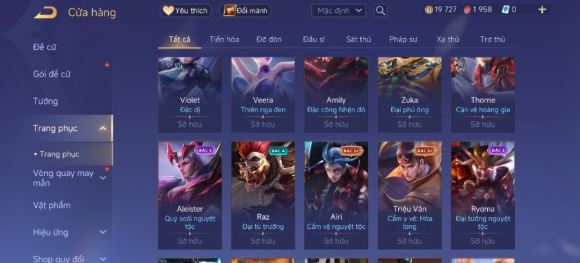Switch to the Tiến hóa tab
This screenshot has height=263, width=580.
click(x=224, y=39)
